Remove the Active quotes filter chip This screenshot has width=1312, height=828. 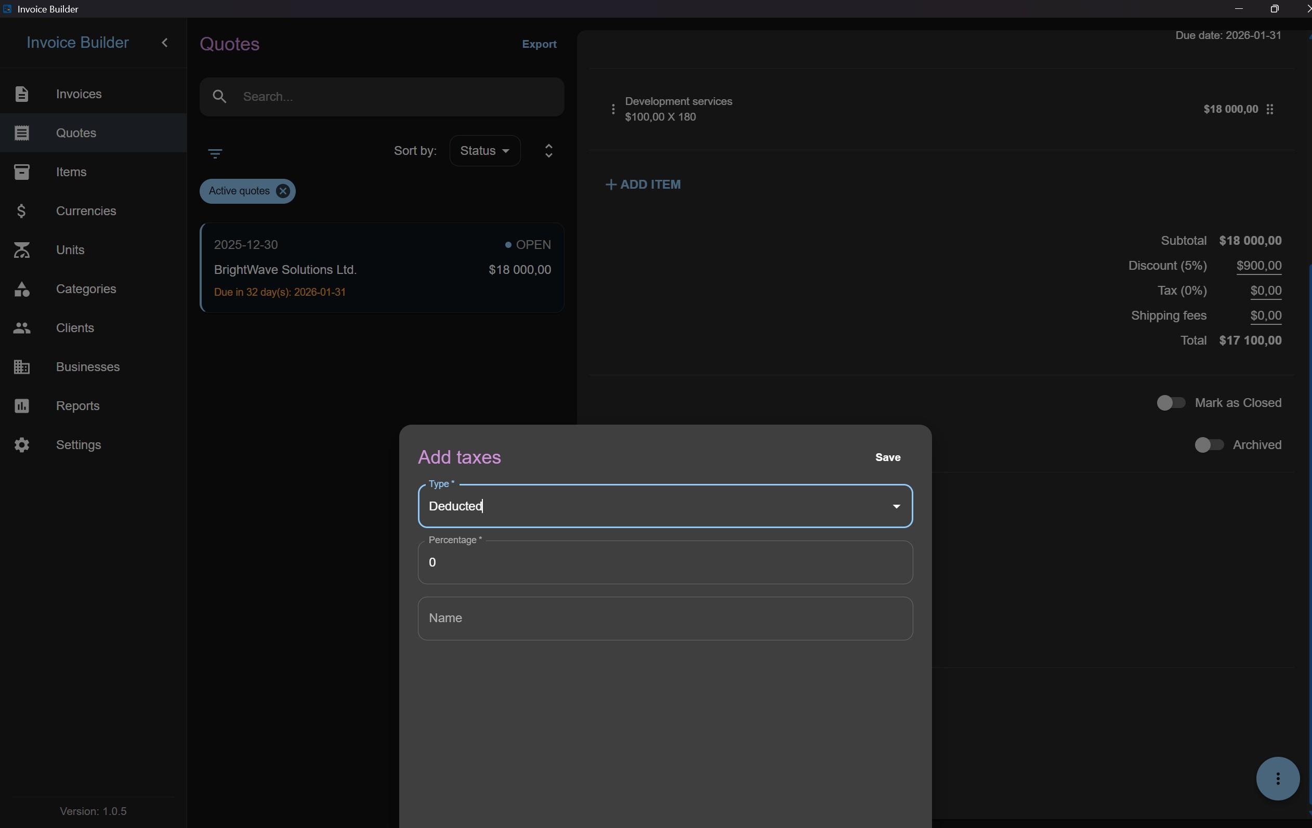tap(283, 191)
